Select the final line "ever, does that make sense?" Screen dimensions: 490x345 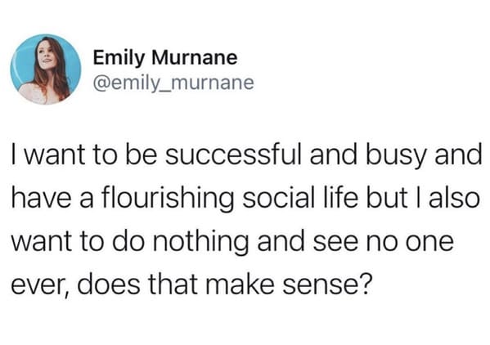point(192,285)
